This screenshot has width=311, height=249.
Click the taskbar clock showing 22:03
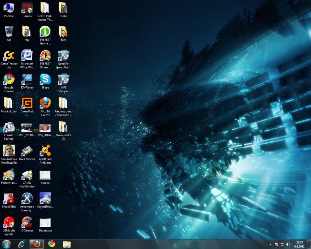point(299,244)
